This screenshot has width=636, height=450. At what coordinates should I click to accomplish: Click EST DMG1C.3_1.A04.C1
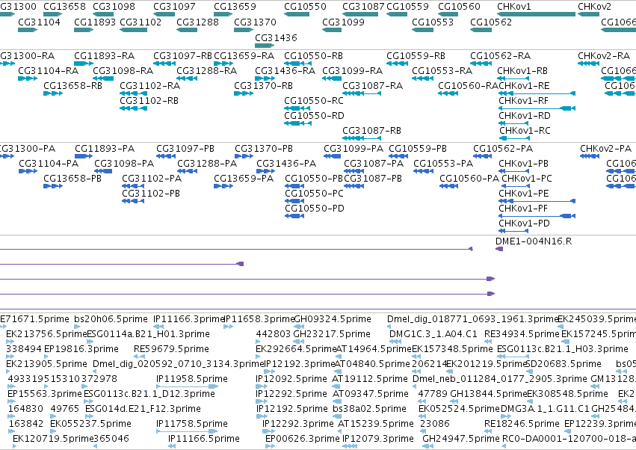pos(433,334)
